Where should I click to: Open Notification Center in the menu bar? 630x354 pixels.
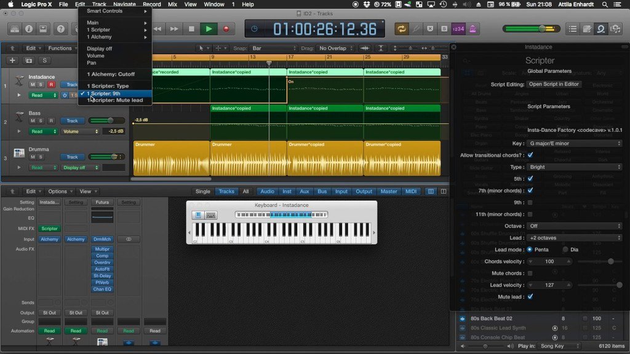(x=618, y=4)
